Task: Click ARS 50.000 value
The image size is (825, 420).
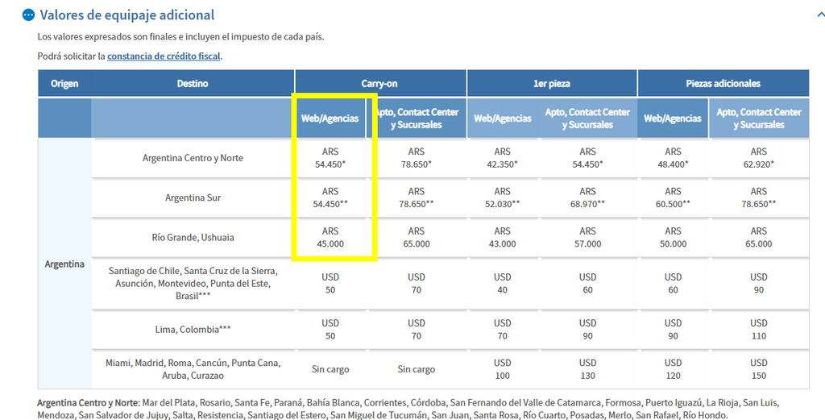Action: coord(673,237)
